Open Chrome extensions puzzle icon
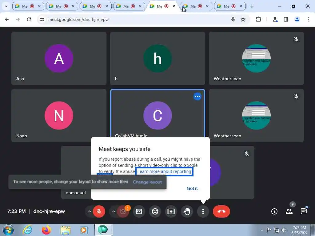The width and height of the screenshot is (315, 236). (258, 19)
